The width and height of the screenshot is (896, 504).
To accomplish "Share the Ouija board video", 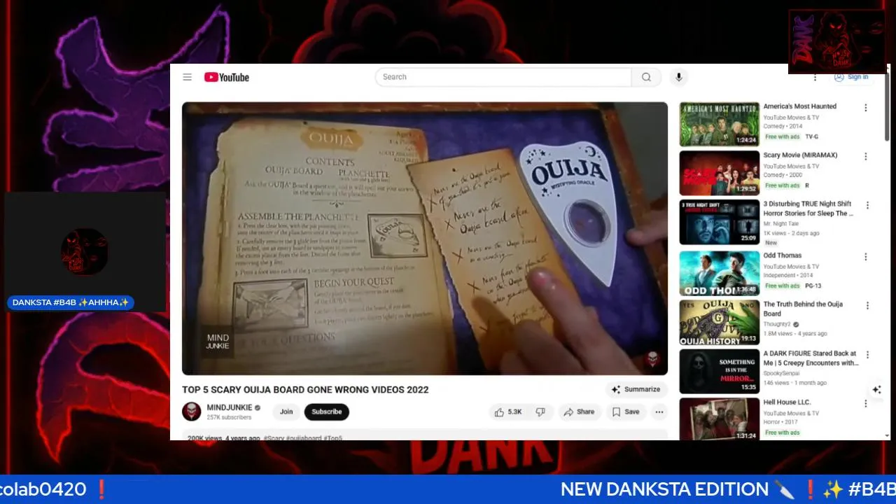I will 579,412.
